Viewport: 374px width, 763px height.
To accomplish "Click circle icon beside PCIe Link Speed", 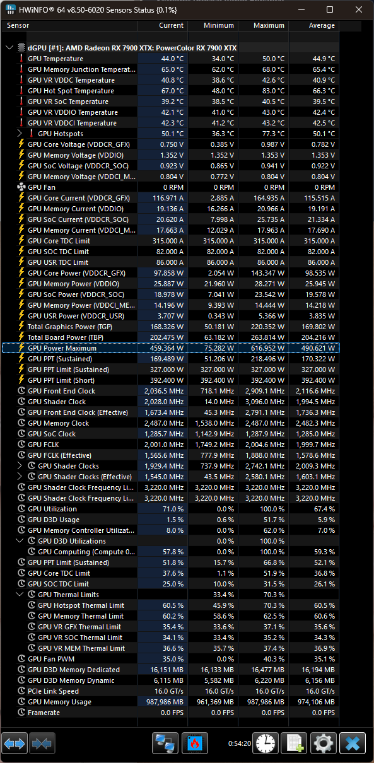I will [x=21, y=691].
